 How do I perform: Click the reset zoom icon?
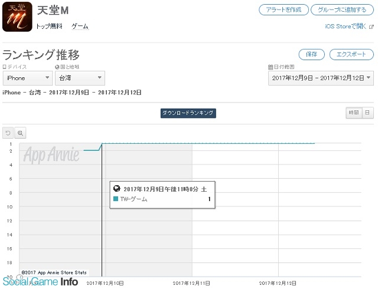[x=8, y=133]
